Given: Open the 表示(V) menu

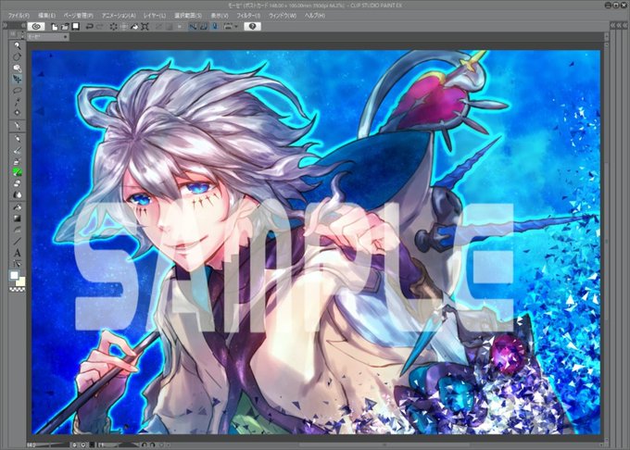Looking at the screenshot, I should (x=220, y=15).
